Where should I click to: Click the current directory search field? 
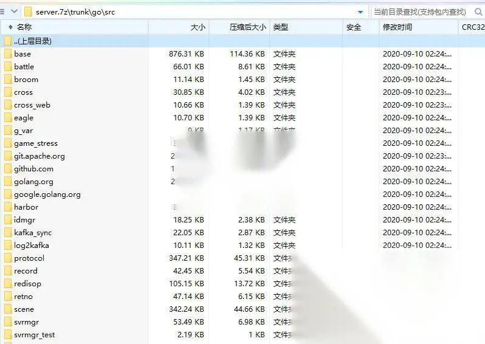pyautogui.click(x=422, y=12)
